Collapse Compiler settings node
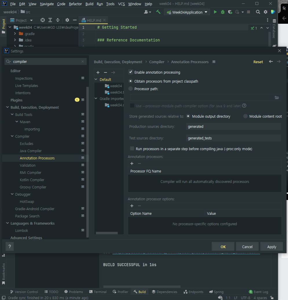288x300 pixels. pyautogui.click(x=12, y=136)
